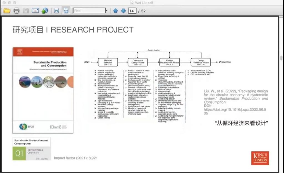
Task: Click the Material Selection box in flowchart
Action: 108,62
